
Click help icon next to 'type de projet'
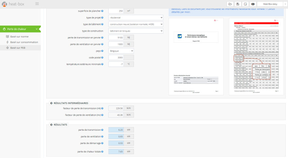102,18
